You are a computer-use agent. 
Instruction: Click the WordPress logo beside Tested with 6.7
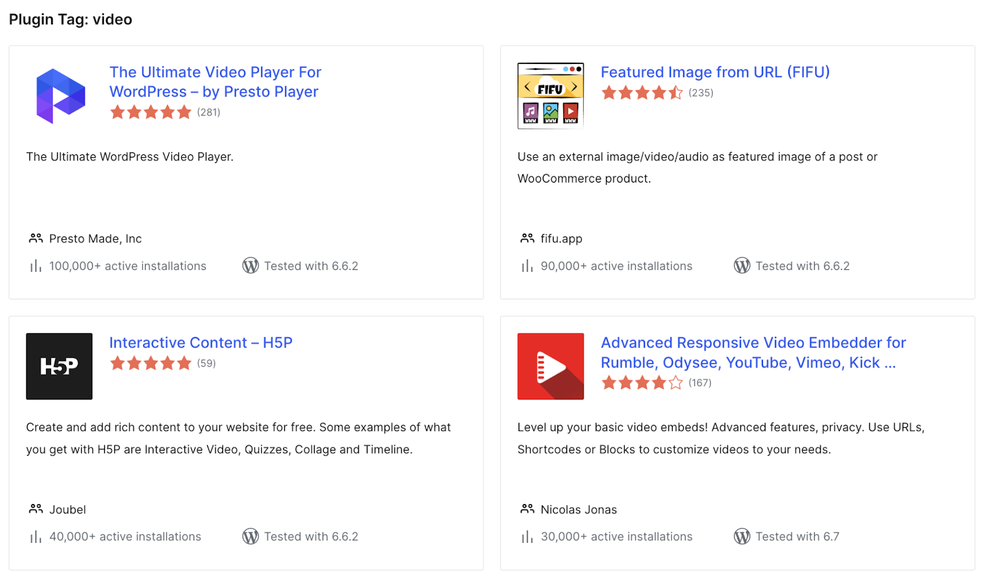coord(742,537)
